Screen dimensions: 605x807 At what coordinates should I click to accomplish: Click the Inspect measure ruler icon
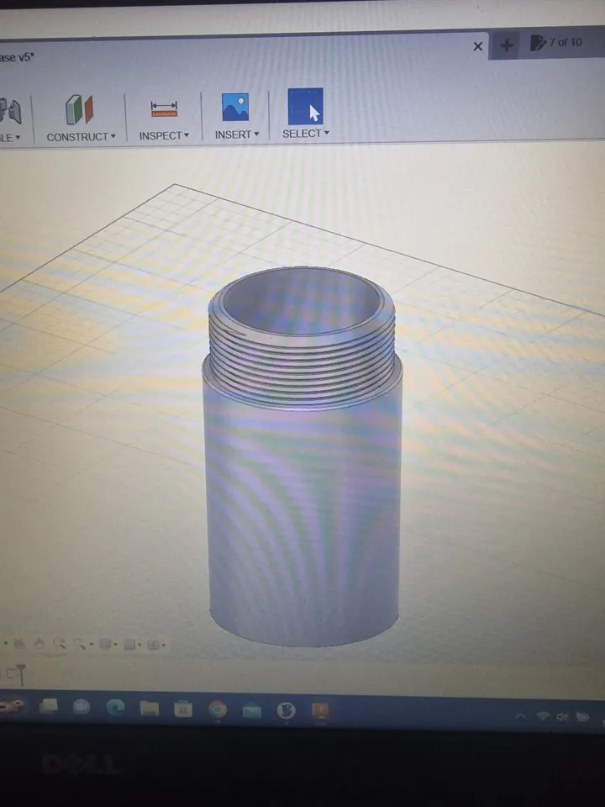coord(164,108)
